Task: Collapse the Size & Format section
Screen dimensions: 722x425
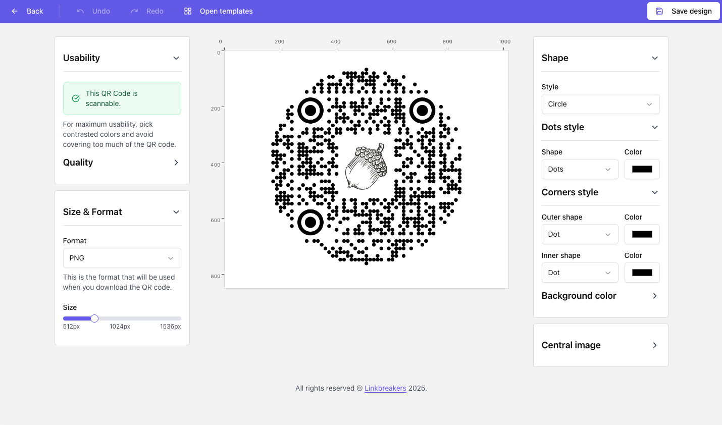Action: (176, 212)
